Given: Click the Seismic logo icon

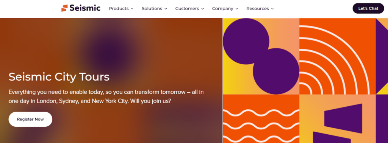Looking at the screenshot, I should (x=64, y=8).
